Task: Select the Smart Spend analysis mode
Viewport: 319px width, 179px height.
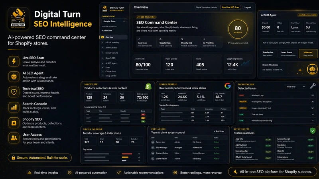Action: (287, 54)
